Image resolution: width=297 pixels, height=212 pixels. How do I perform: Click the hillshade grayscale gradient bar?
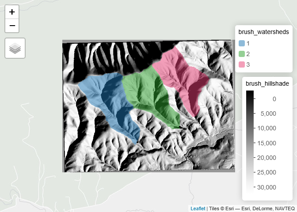click(250, 139)
